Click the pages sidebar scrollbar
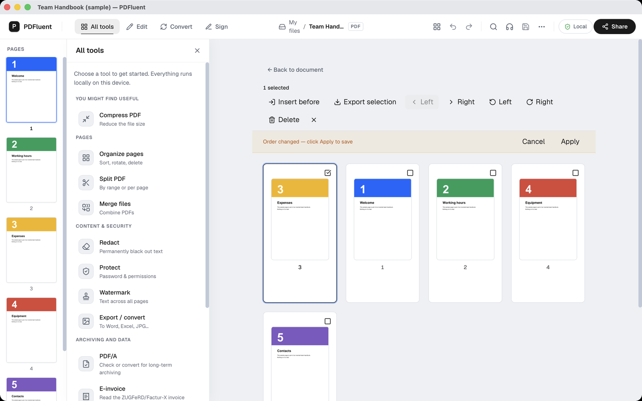This screenshot has width=642, height=401. click(64, 204)
